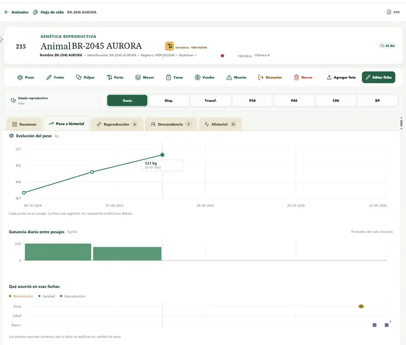Click the Reproducción legend entry below the charts

coord(73,296)
